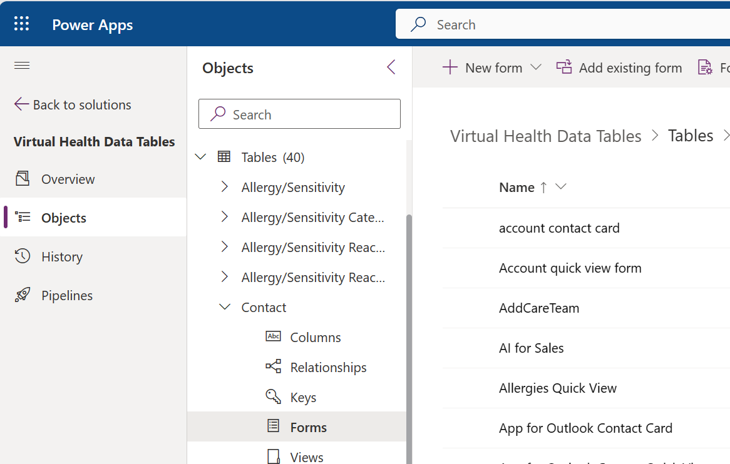This screenshot has height=464, width=730.
Task: Open the Name column dropdown chevron
Action: pos(561,186)
